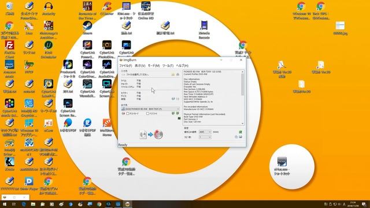The width and height of the screenshot is (370, 208).
Task: Select the FileZilla Client desktop icon
Action: coord(9,49)
